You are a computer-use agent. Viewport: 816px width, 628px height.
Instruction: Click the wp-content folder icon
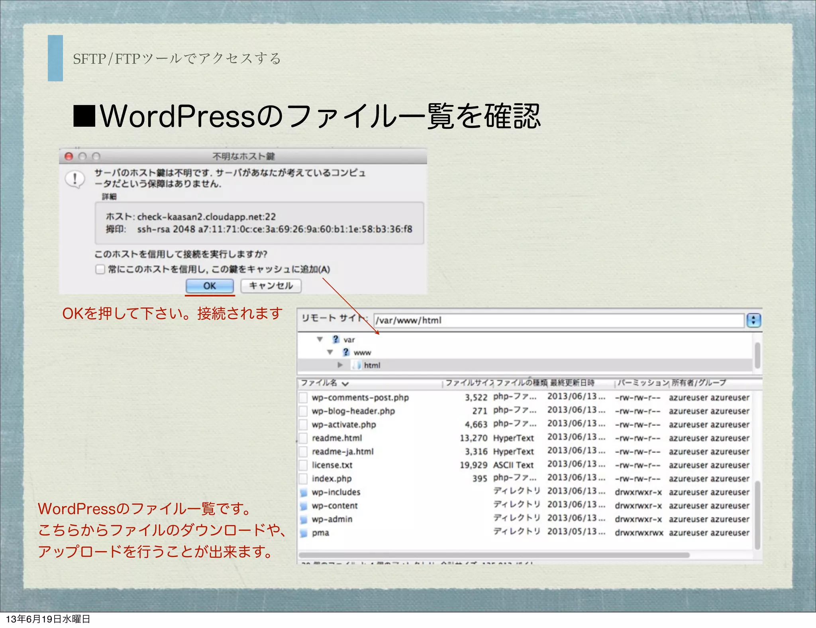point(304,506)
